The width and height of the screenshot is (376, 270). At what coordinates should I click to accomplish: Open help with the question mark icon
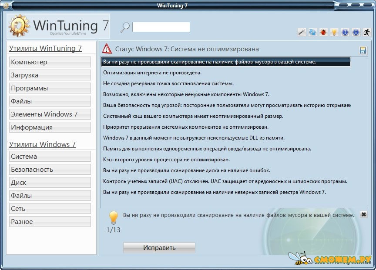pyautogui.click(x=345, y=32)
